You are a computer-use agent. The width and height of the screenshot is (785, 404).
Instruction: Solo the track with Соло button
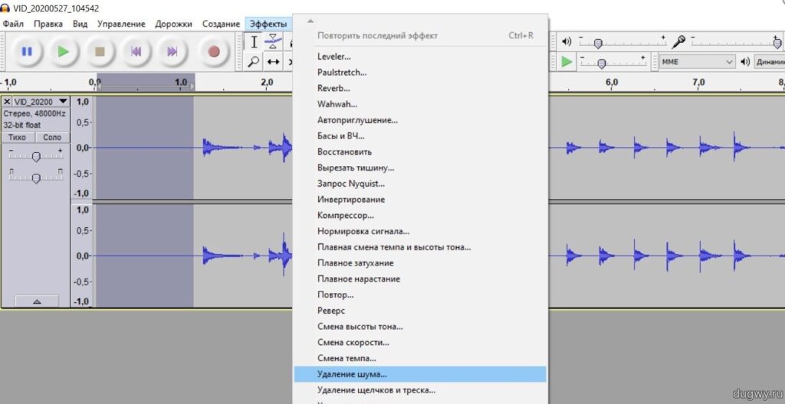point(53,138)
